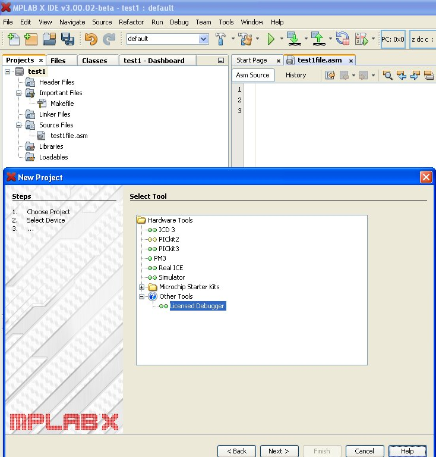Click the Debug Project icon
Viewport: 436px width, 457px height.
coord(362,39)
